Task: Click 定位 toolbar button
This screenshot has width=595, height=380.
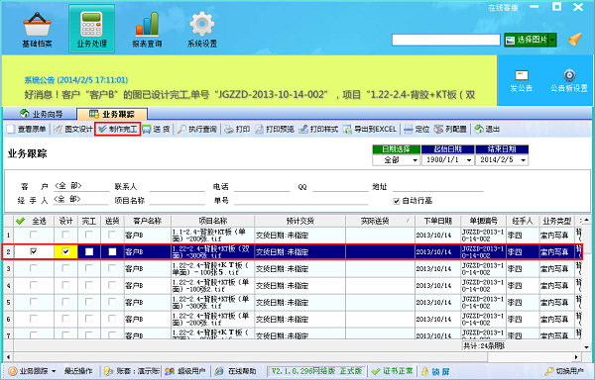Action: 416,129
